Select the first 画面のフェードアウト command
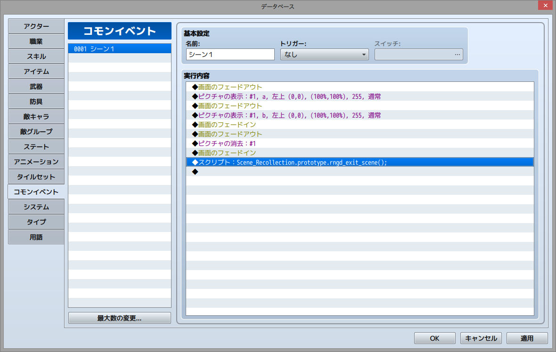The width and height of the screenshot is (556, 352). tap(360, 87)
